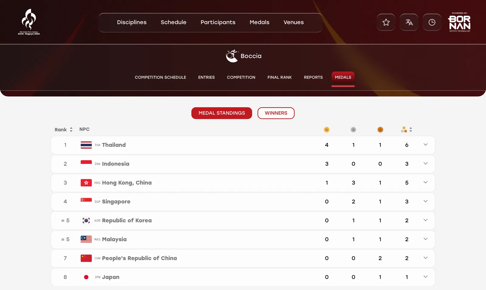Expand the People's Republic of China row
Screen dimensions: 486x290
point(426,258)
